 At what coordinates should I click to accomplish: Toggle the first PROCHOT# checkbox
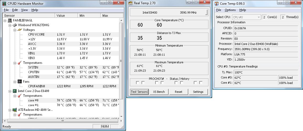coord(138,83)
